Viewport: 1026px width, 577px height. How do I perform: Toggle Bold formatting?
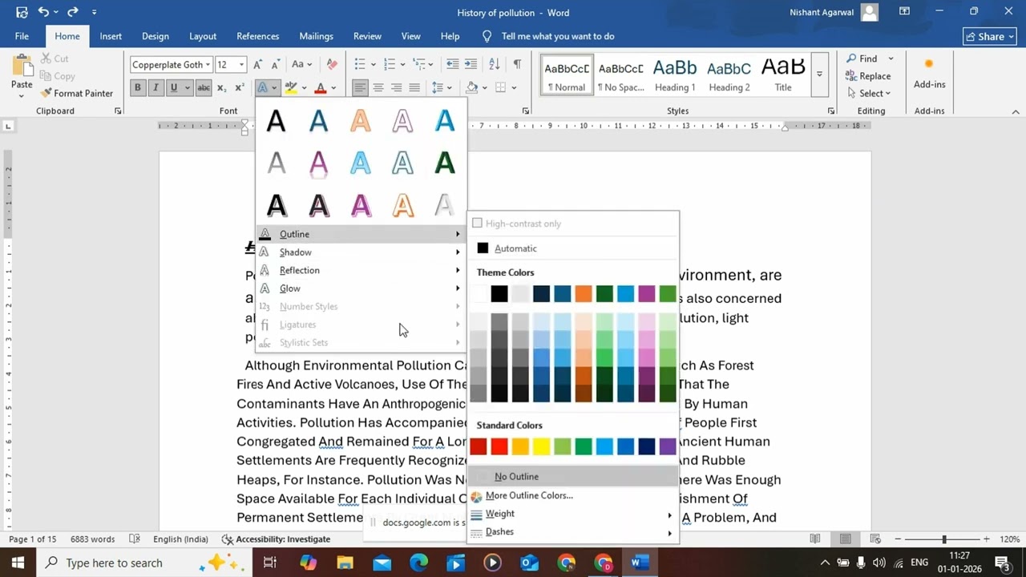coord(138,87)
